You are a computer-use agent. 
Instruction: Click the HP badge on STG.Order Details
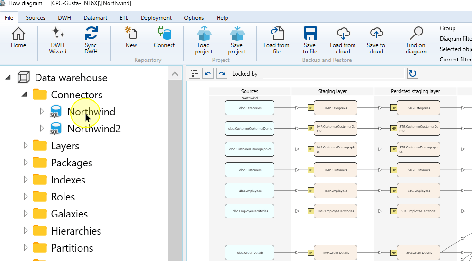[x=393, y=252]
